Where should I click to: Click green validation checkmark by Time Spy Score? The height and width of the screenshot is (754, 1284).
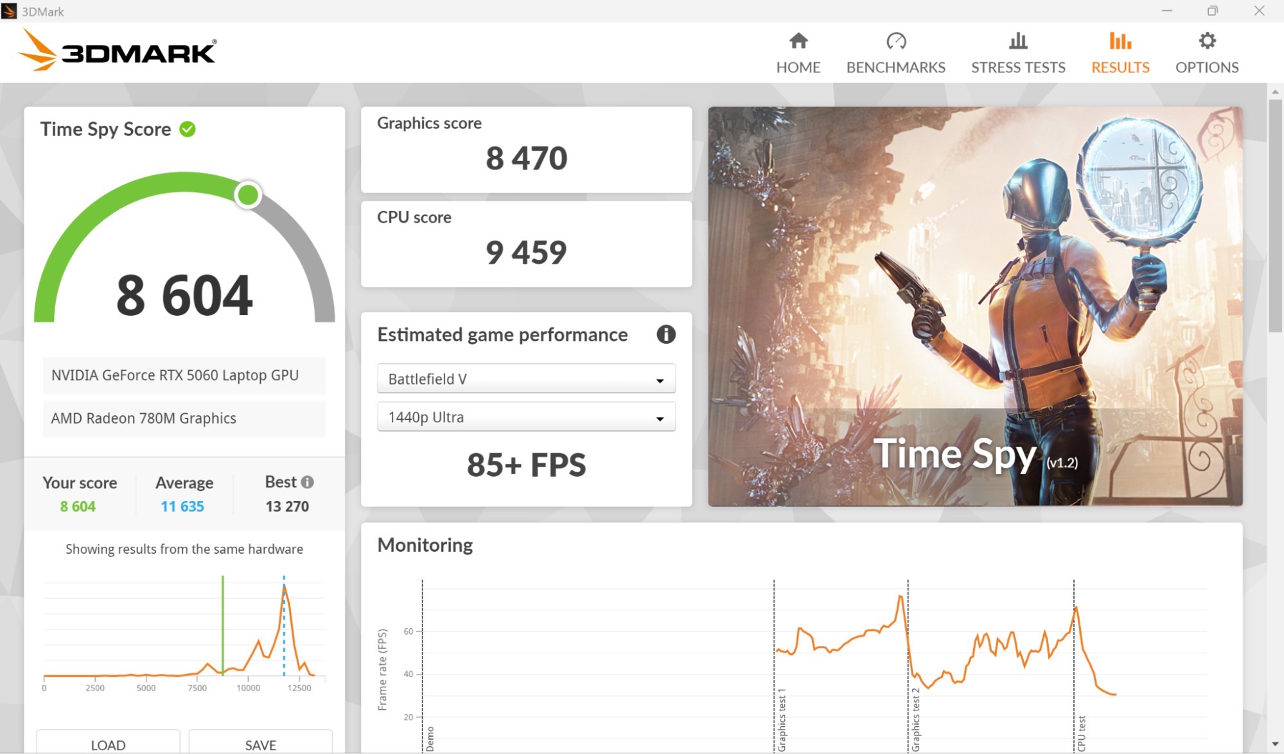click(188, 129)
